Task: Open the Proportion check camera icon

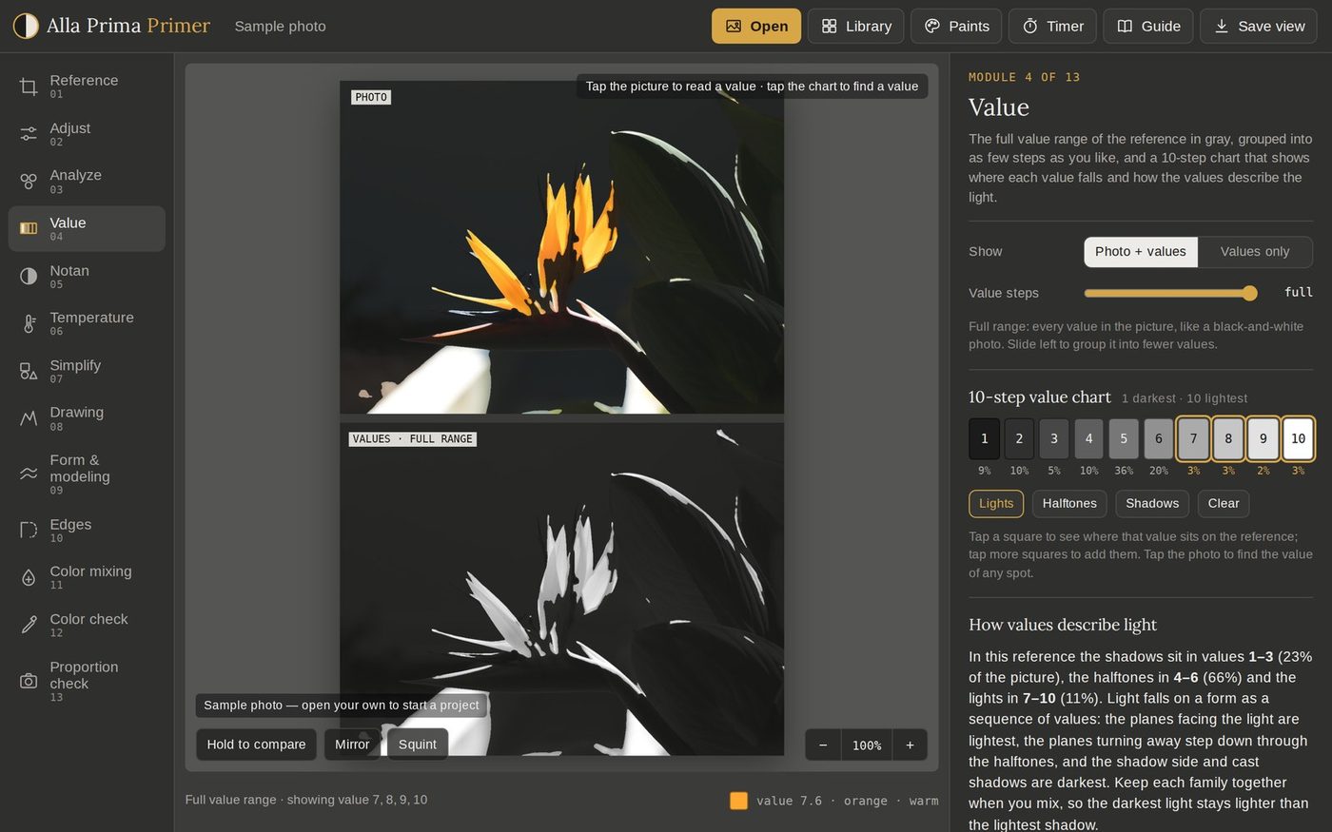Action: tap(29, 681)
